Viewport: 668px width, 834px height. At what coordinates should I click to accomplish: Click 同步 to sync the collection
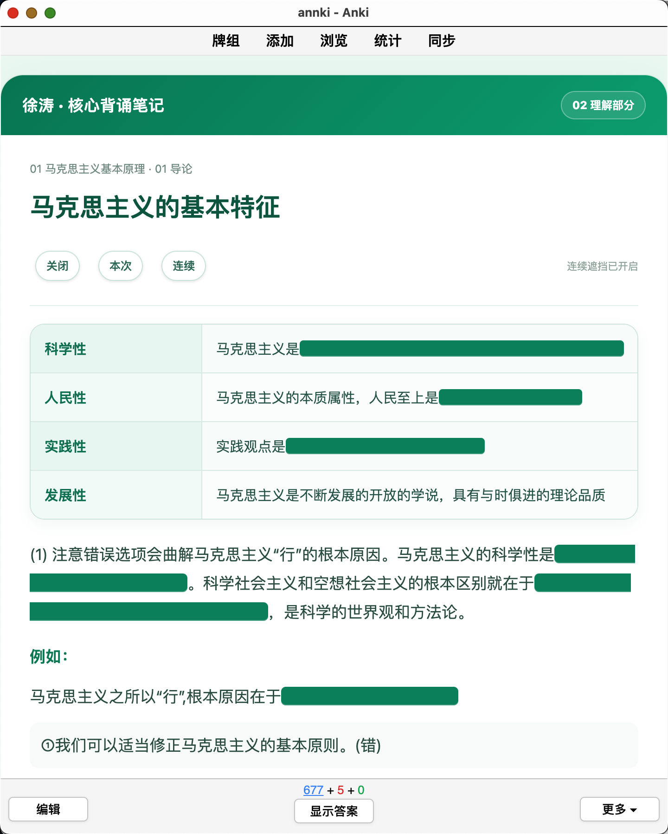click(442, 41)
